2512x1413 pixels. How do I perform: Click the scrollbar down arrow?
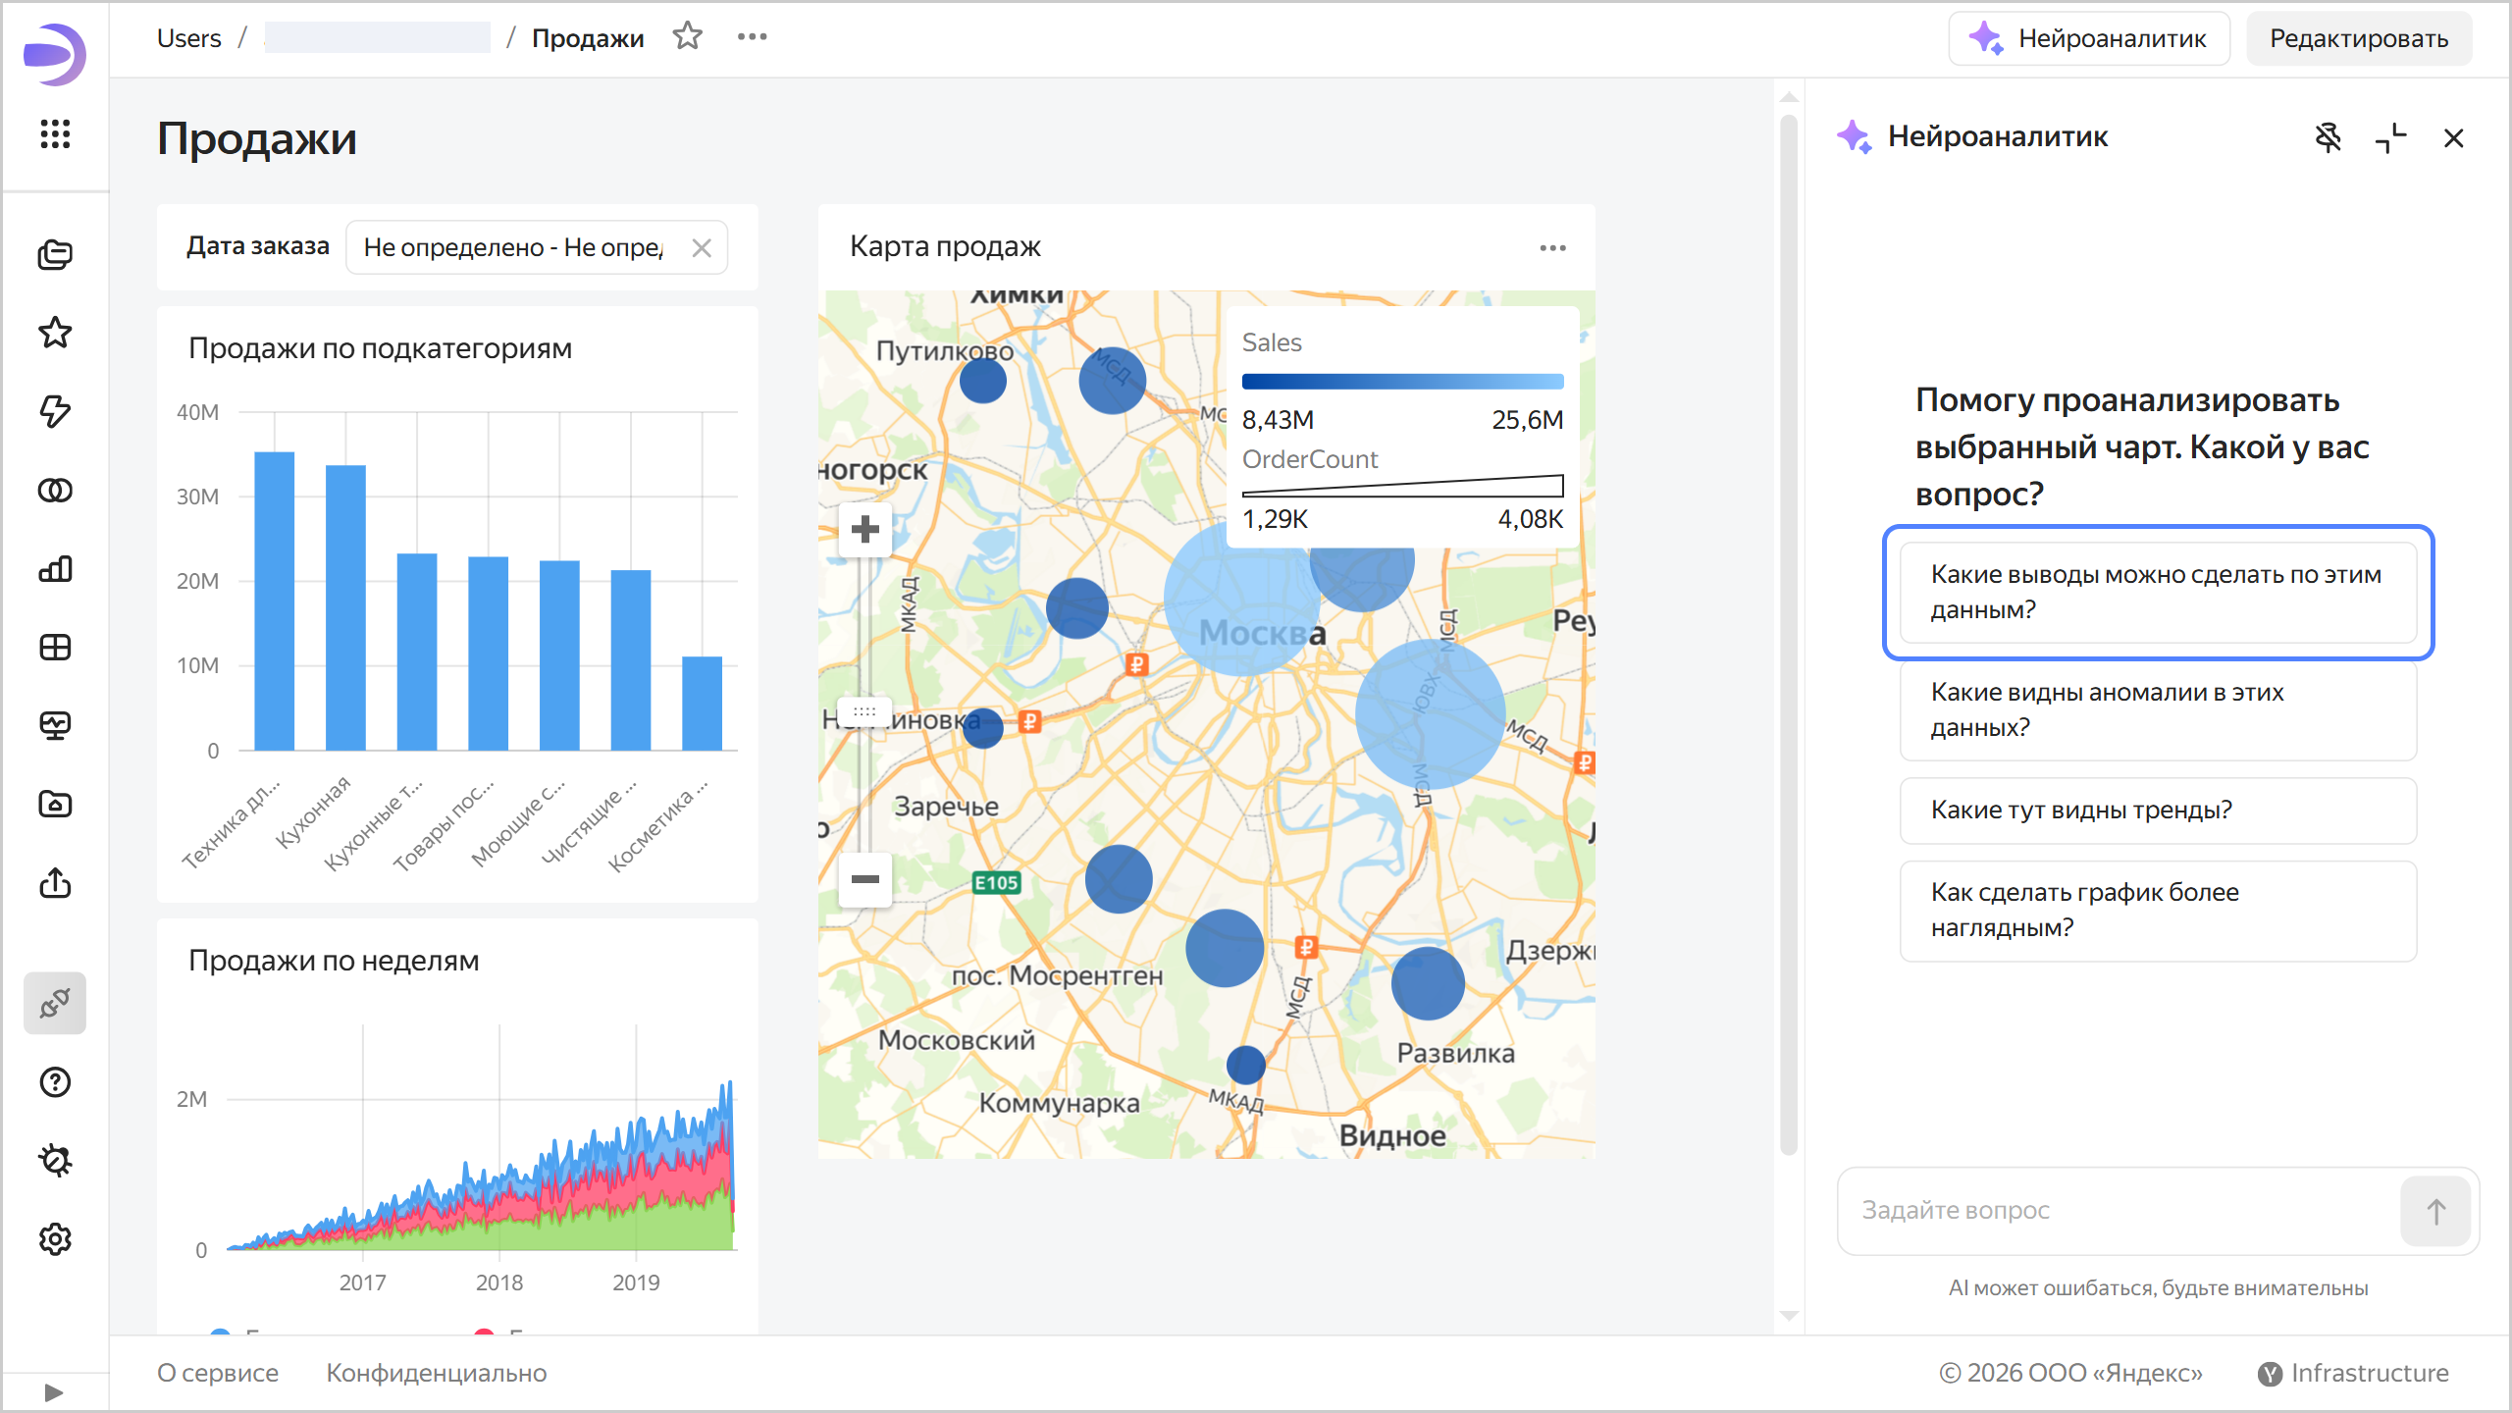click(x=1789, y=1317)
